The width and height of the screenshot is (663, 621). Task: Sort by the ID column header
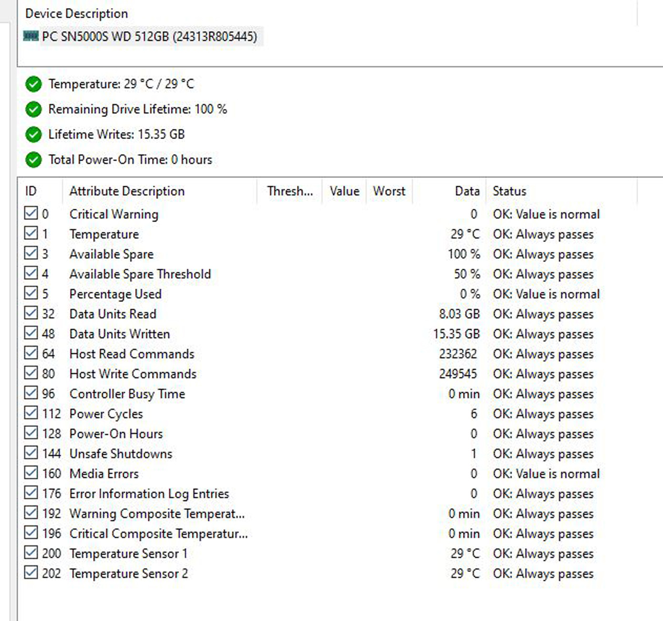(40, 191)
